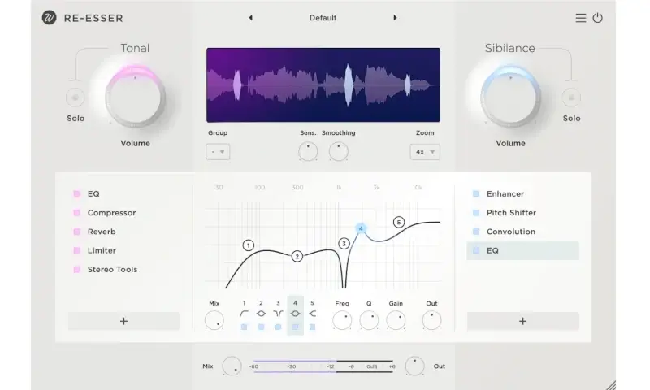650x390 pixels.
Task: Click EQ node 1 on the curve
Action: [x=249, y=245]
